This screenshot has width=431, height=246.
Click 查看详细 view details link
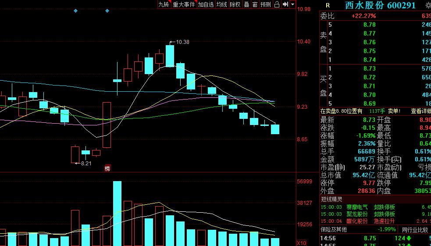(421, 111)
